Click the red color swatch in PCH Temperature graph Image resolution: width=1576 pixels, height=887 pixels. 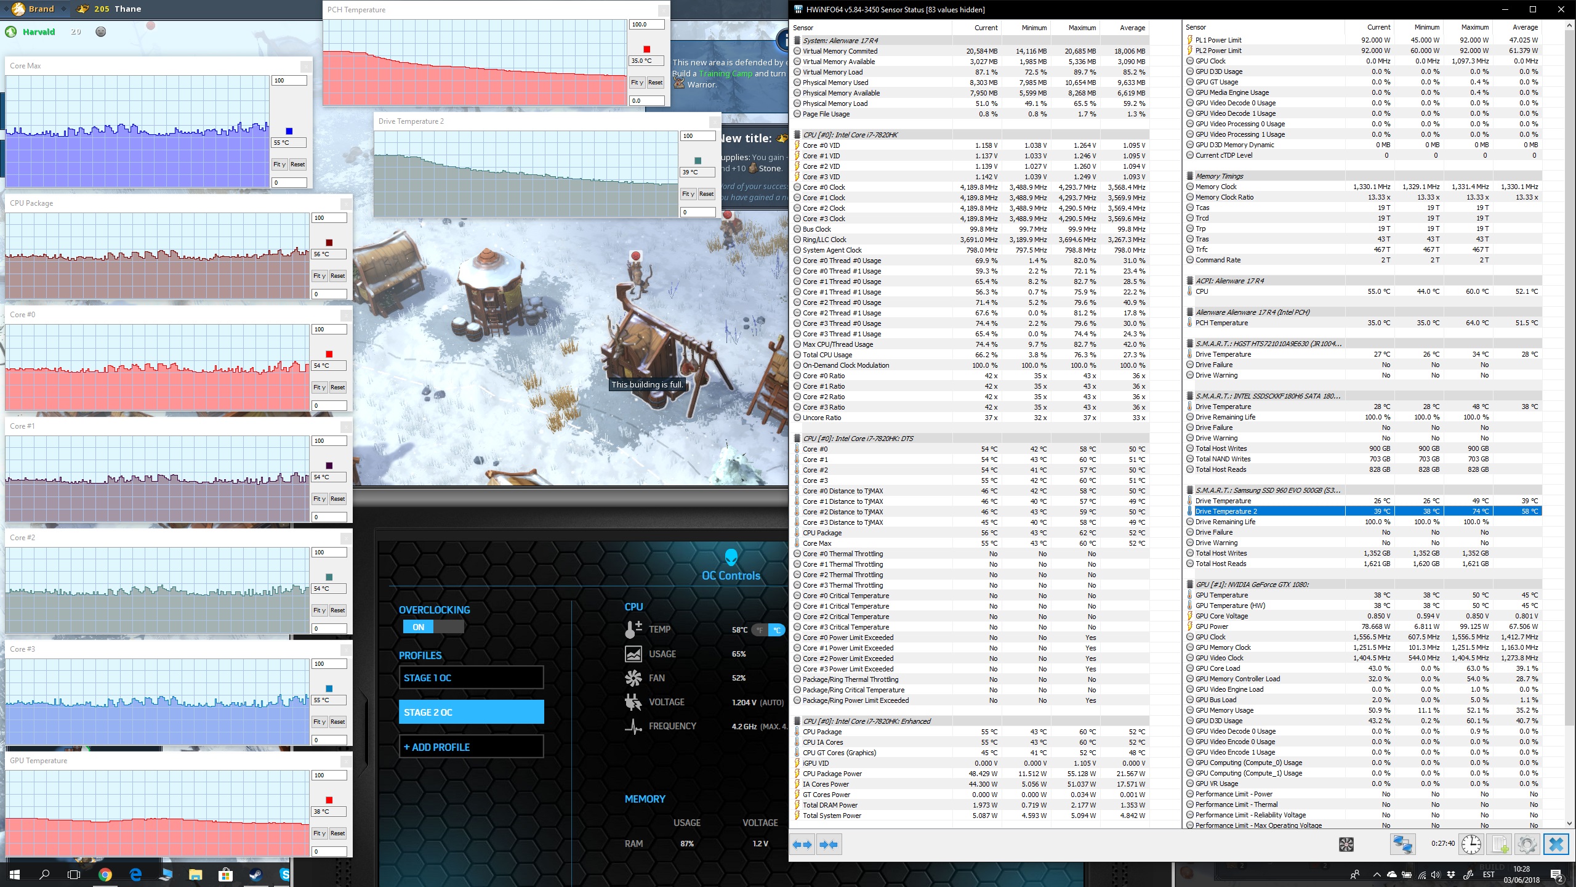pos(646,49)
